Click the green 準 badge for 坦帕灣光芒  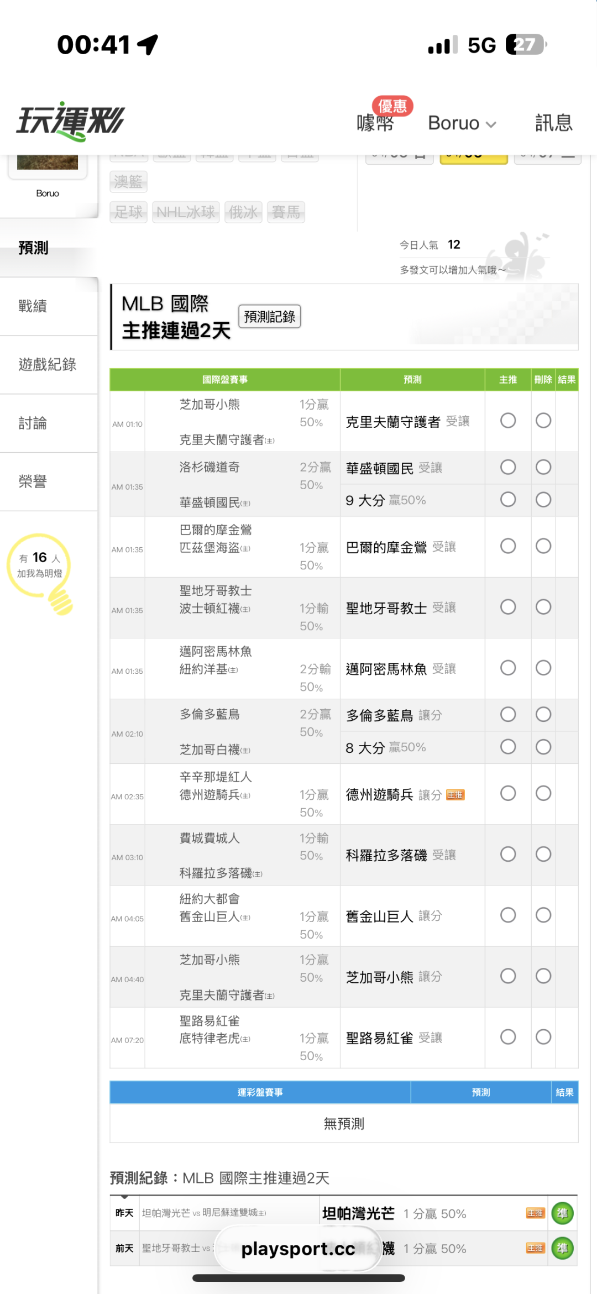tap(563, 1213)
